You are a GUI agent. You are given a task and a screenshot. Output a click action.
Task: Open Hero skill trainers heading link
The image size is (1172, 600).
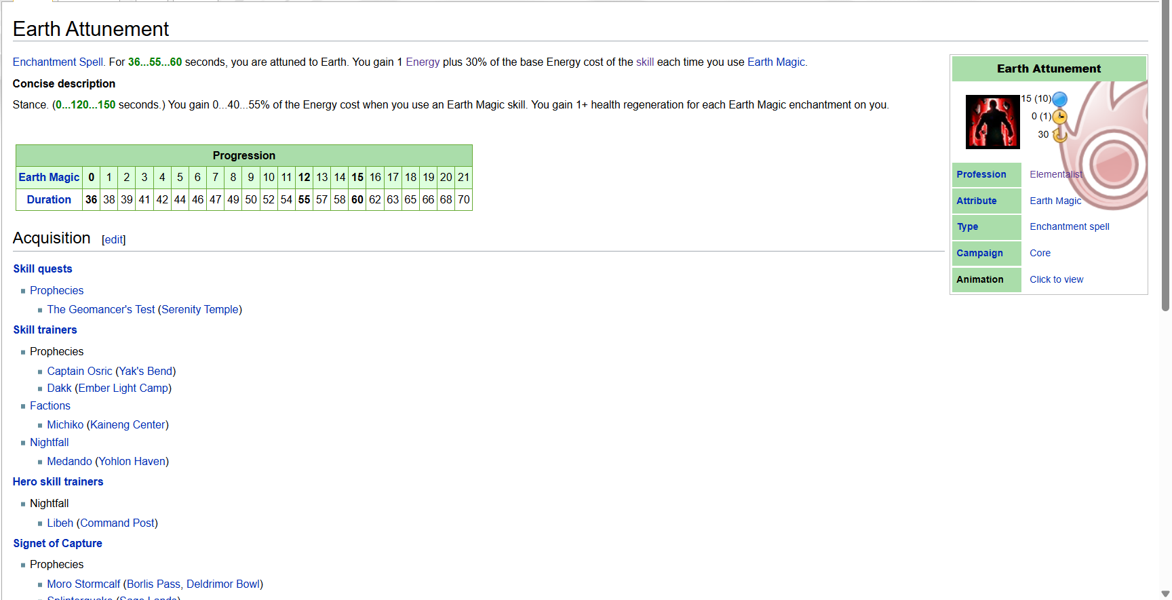[58, 481]
